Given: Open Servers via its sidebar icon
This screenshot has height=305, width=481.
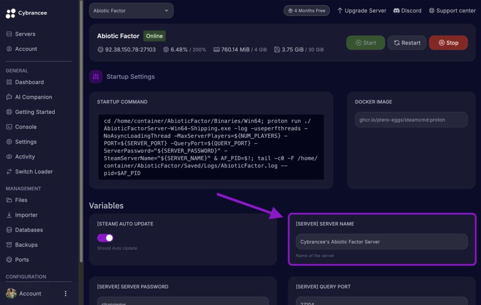Looking at the screenshot, I should coord(9,34).
